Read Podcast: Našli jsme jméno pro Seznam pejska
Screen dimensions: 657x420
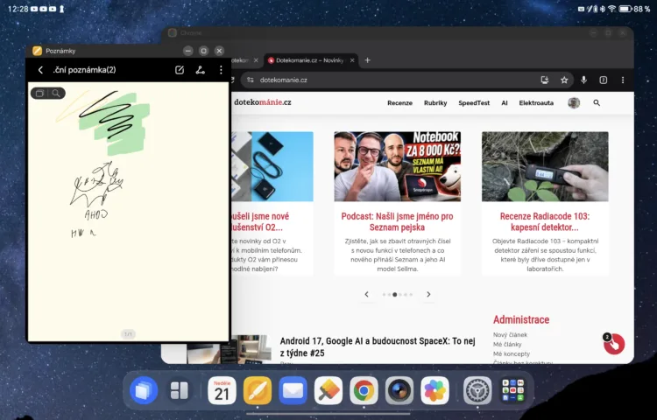[x=397, y=221]
